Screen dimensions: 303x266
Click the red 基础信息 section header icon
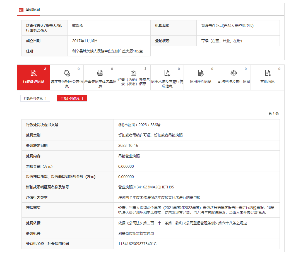click(21, 9)
